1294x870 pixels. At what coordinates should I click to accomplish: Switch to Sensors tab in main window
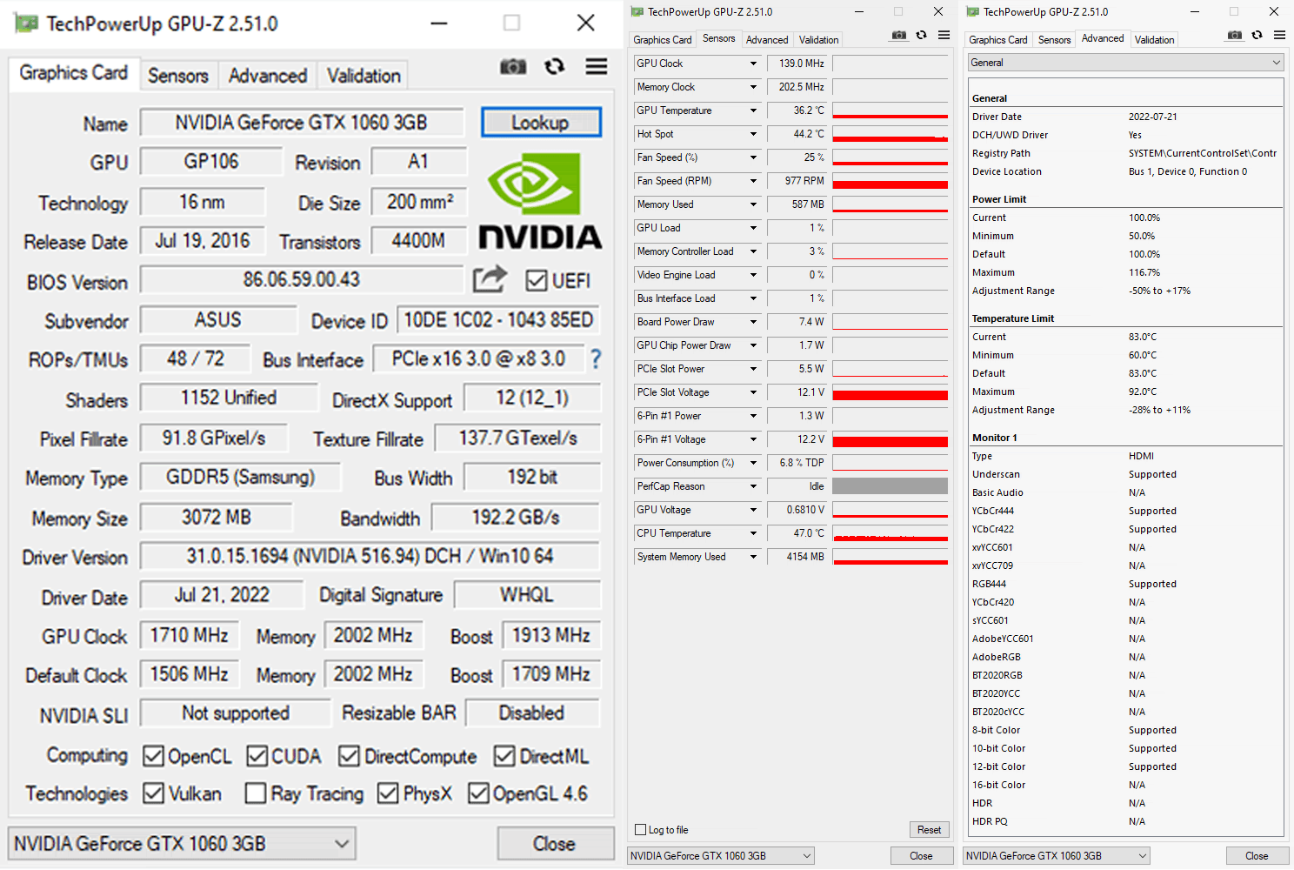178,76
